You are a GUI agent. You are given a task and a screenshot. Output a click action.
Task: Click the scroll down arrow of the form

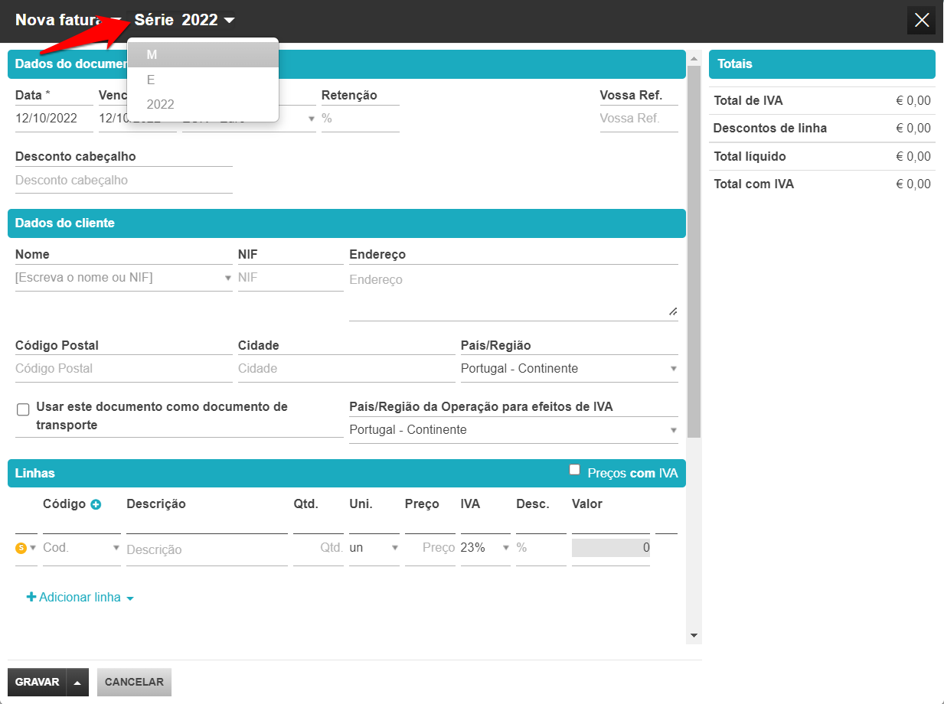click(694, 635)
